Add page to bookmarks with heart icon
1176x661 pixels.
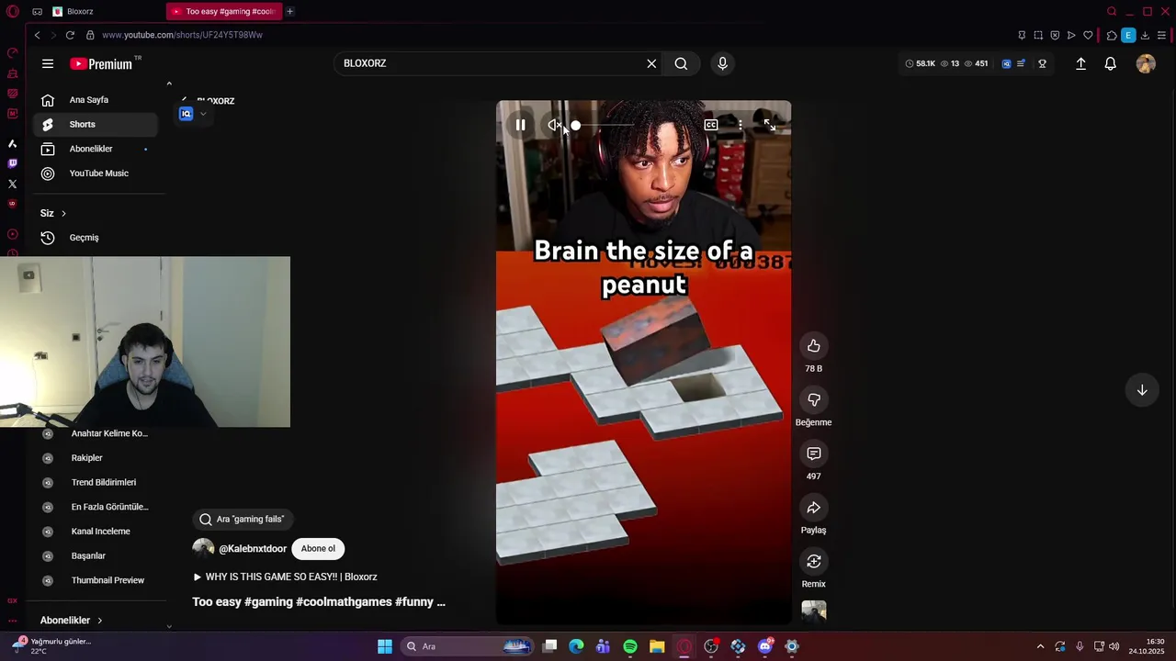1088,35
